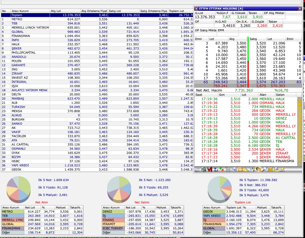305x238 pixels.
Task: Click the chart with sun icon
Action: pyautogui.click(x=282, y=170)
